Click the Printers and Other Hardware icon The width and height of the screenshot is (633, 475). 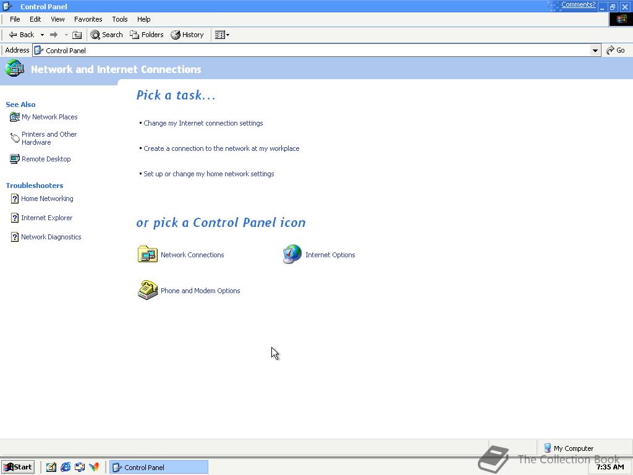(x=15, y=138)
